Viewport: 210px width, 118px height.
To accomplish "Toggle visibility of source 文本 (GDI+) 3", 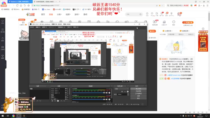I will [x=66, y=89].
